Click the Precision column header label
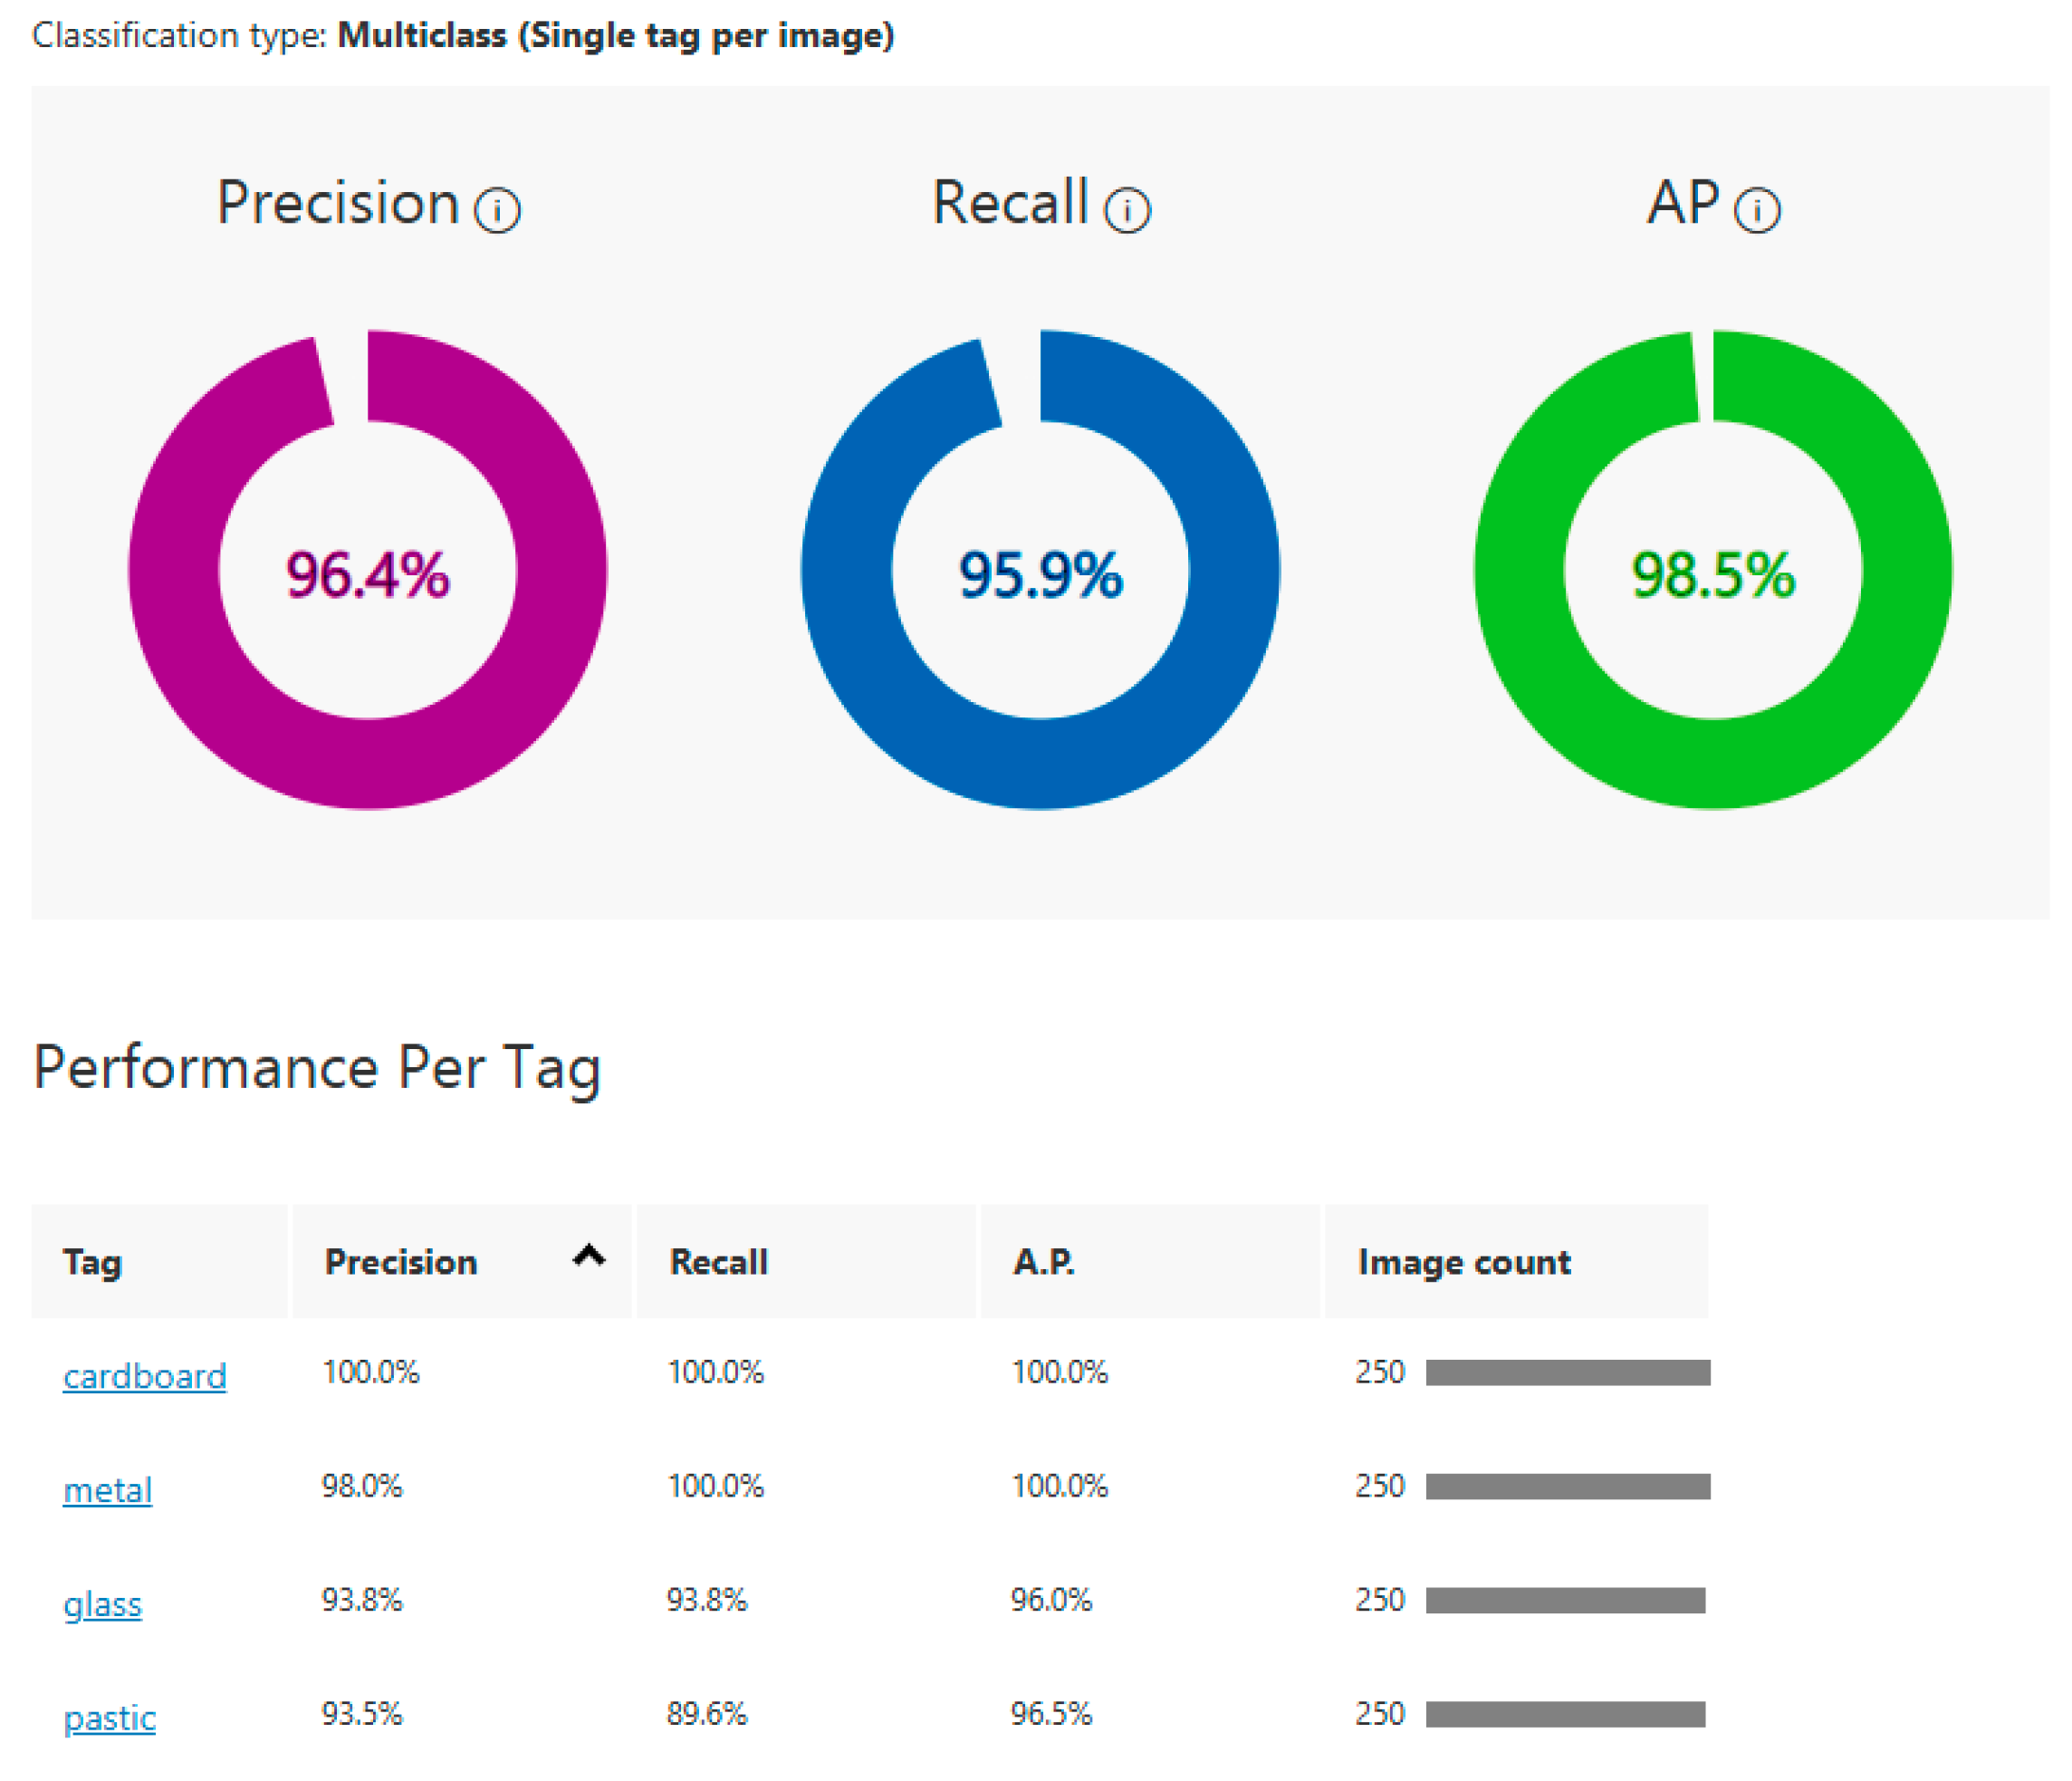Screen dimensions: 2072x1781 tap(401, 1263)
